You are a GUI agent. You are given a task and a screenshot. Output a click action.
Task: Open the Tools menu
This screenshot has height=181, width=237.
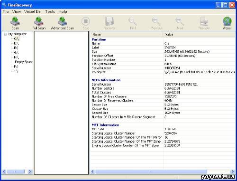tap(50, 11)
